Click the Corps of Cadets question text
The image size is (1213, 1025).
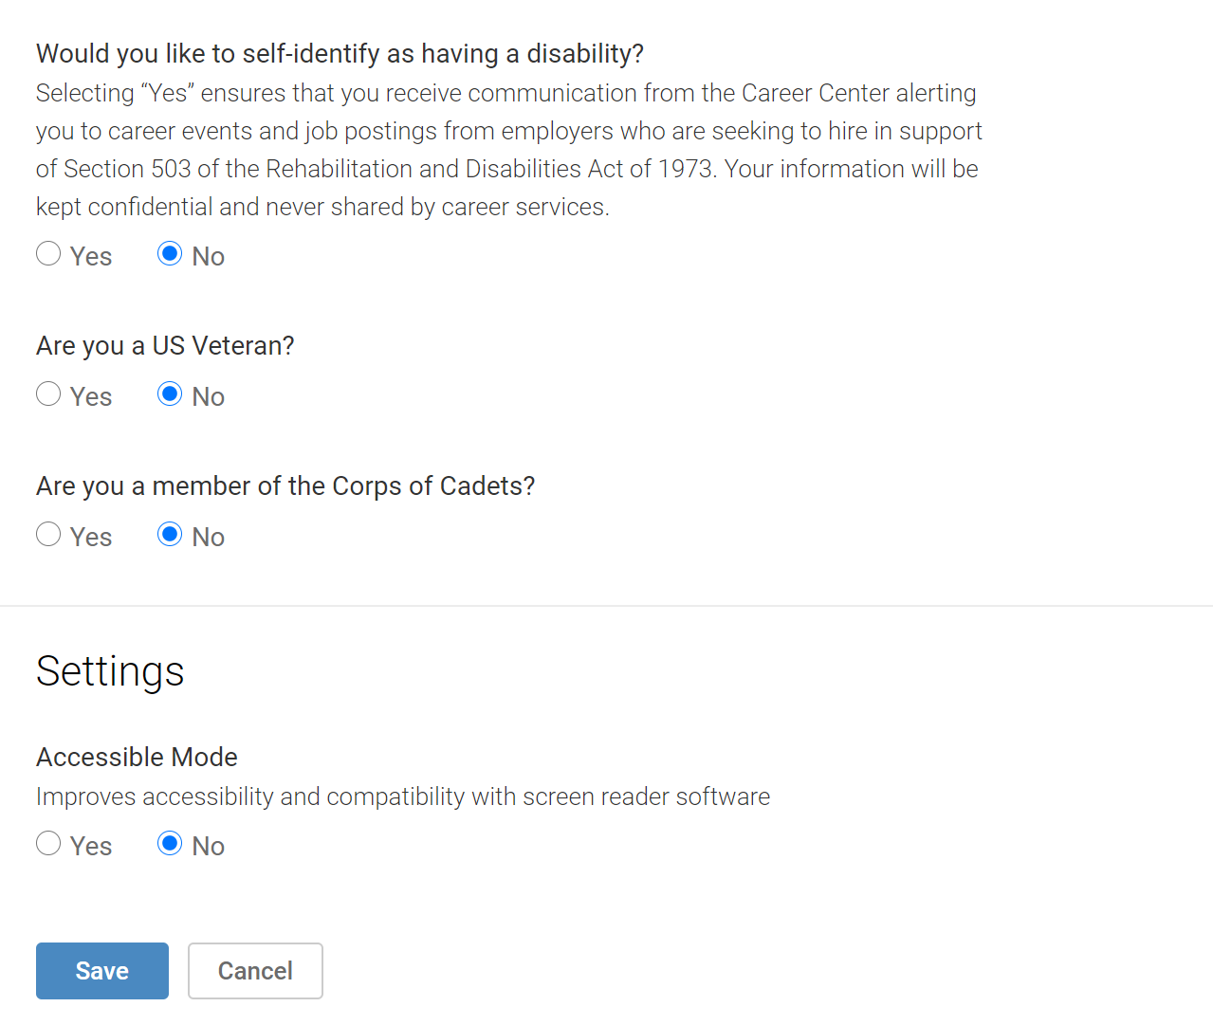pyautogui.click(x=285, y=486)
